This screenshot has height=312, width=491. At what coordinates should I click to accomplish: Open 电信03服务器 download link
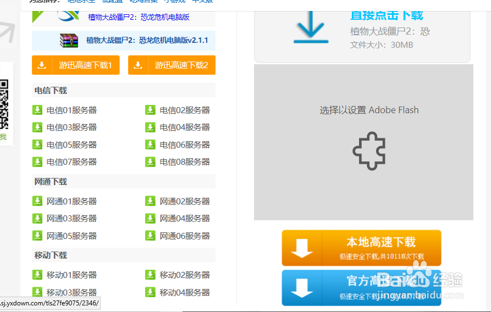71,127
